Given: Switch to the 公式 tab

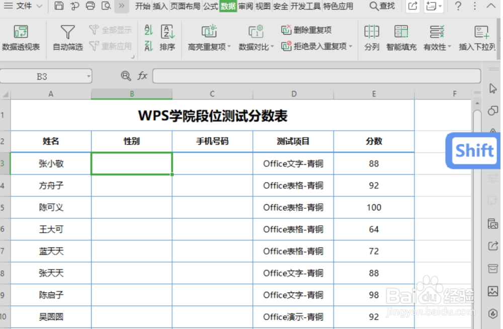Looking at the screenshot, I should 210,6.
